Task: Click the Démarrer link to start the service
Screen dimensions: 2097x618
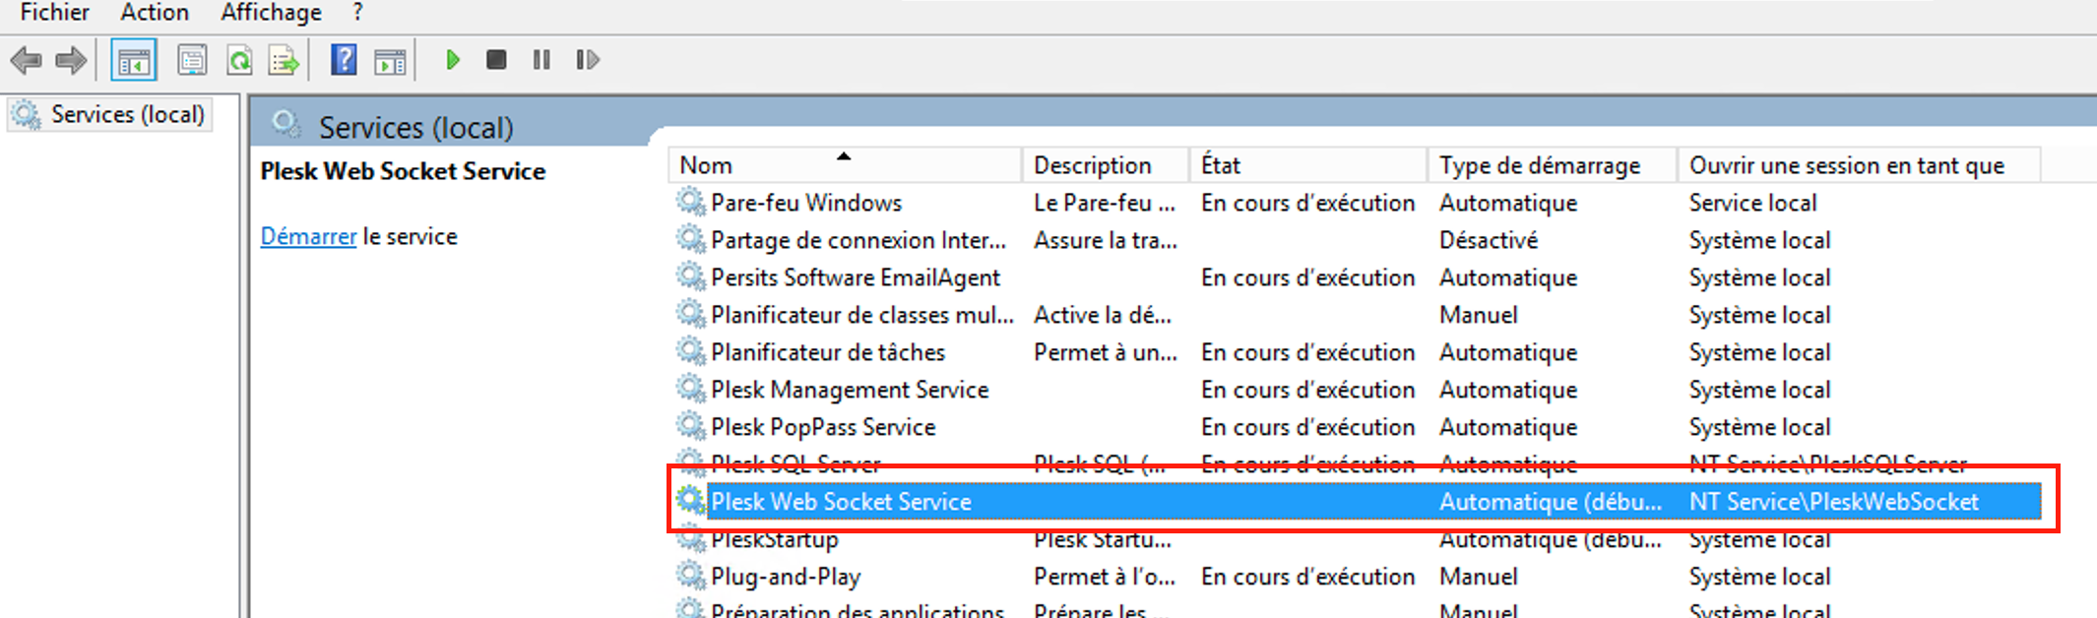Action: point(308,237)
